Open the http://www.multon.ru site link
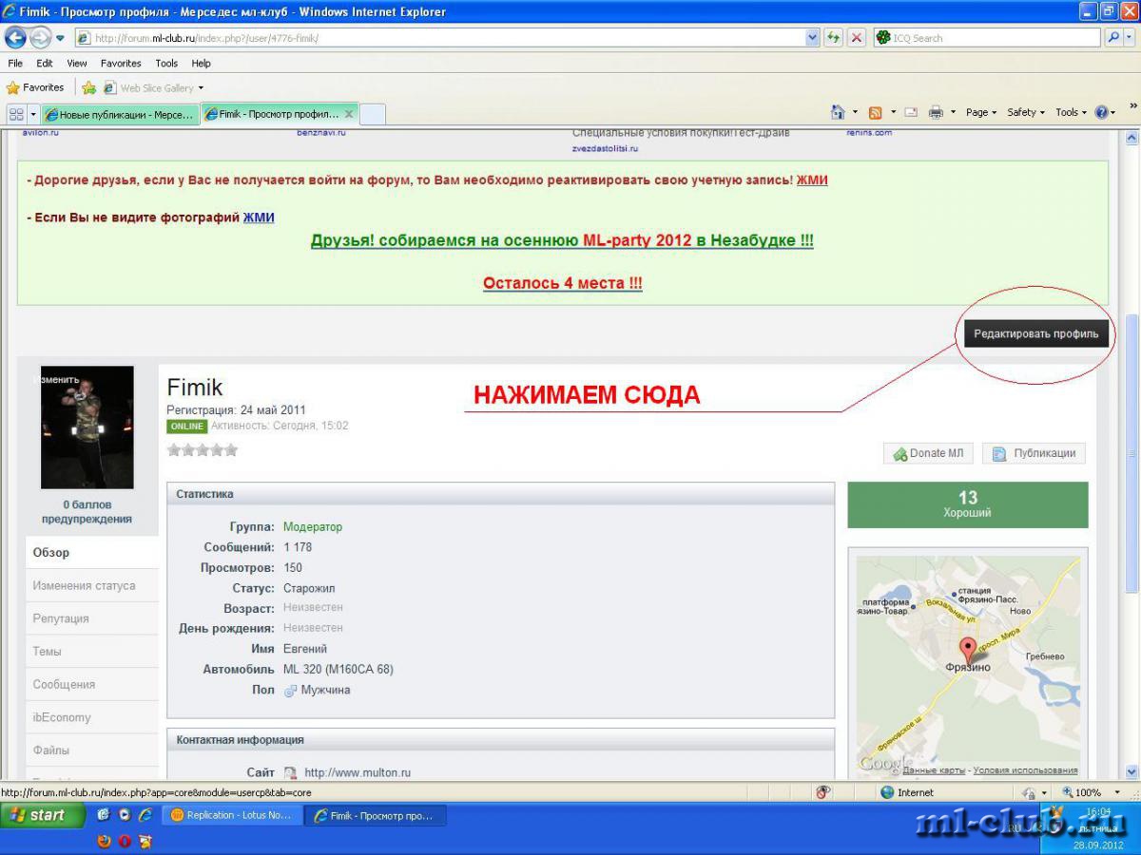 [358, 773]
